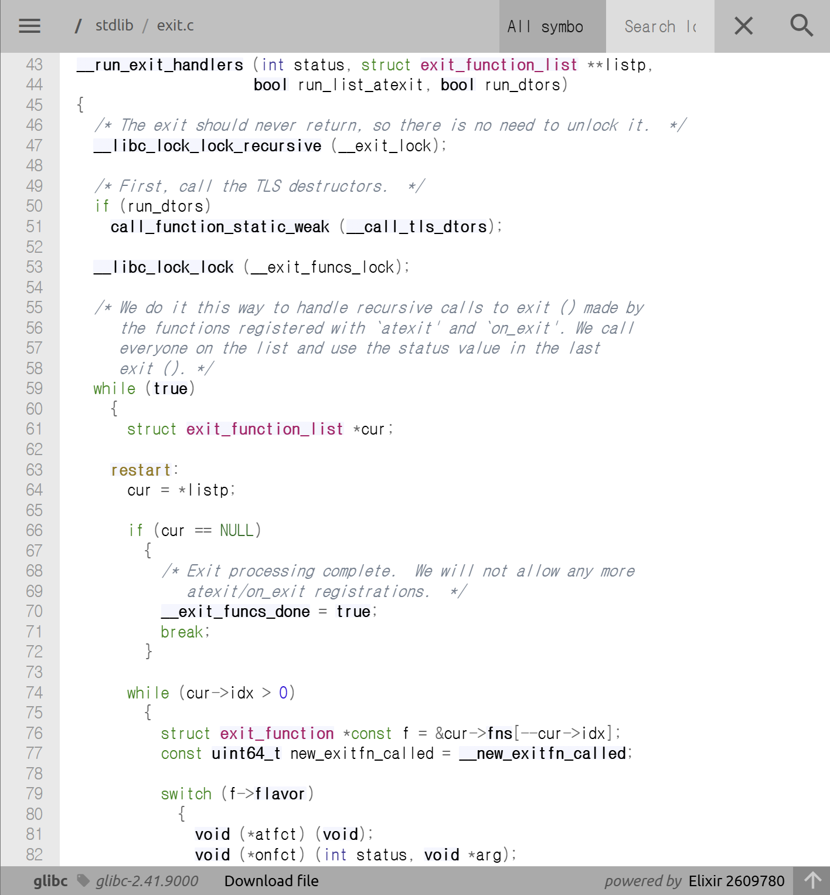Open exit_function identifier on line 76
The width and height of the screenshot is (830, 895).
277,733
